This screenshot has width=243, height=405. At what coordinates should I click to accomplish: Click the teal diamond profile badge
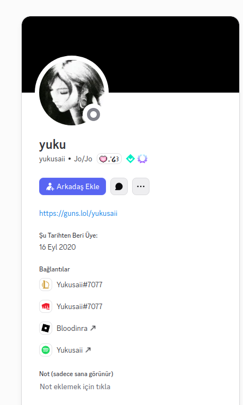(130, 159)
